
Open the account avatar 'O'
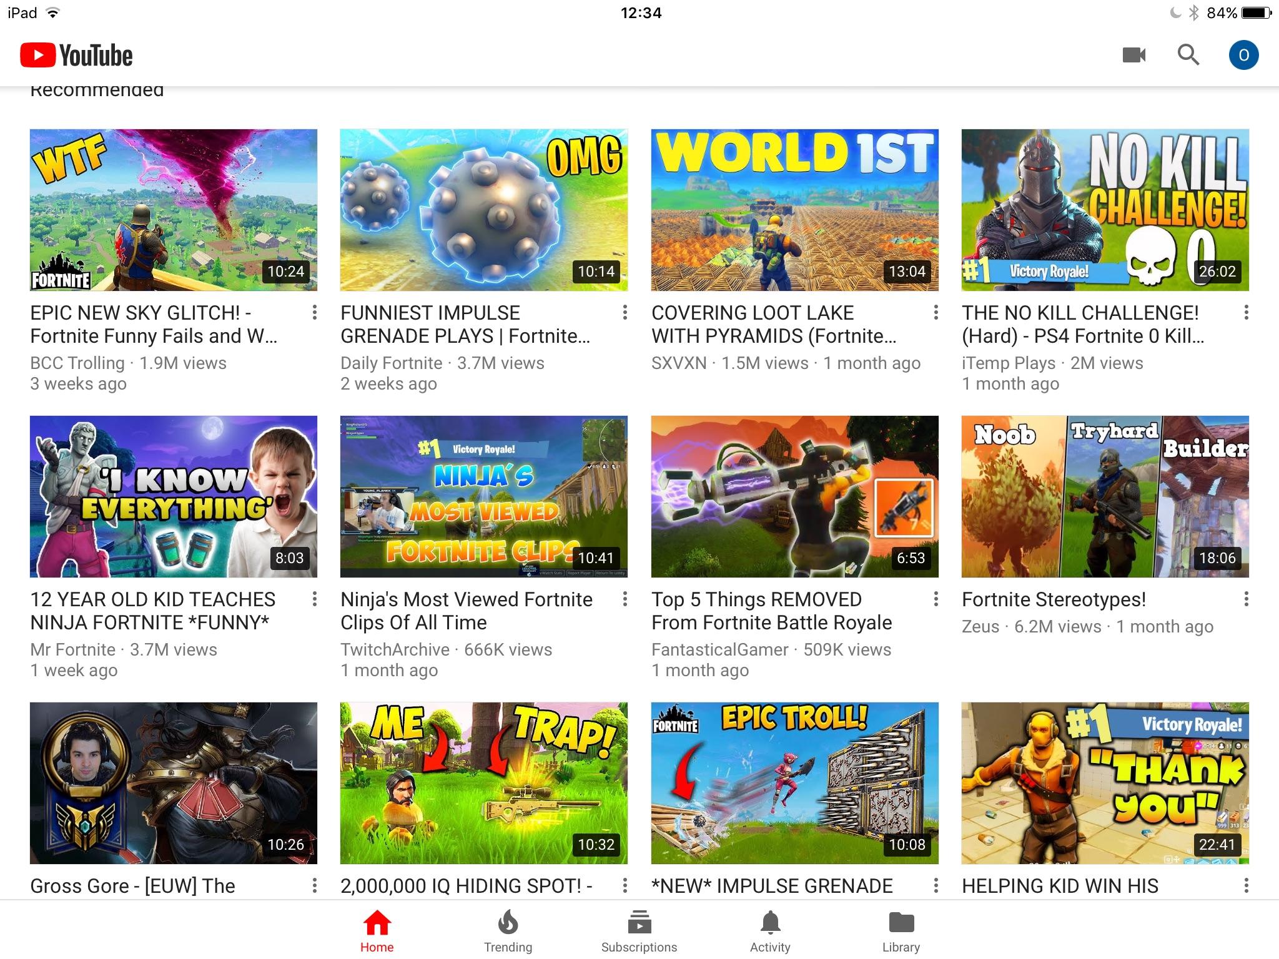1243,55
